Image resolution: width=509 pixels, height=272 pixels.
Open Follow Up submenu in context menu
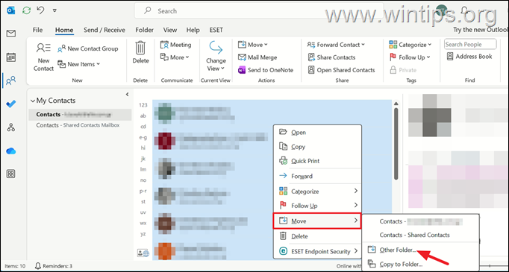(317, 206)
